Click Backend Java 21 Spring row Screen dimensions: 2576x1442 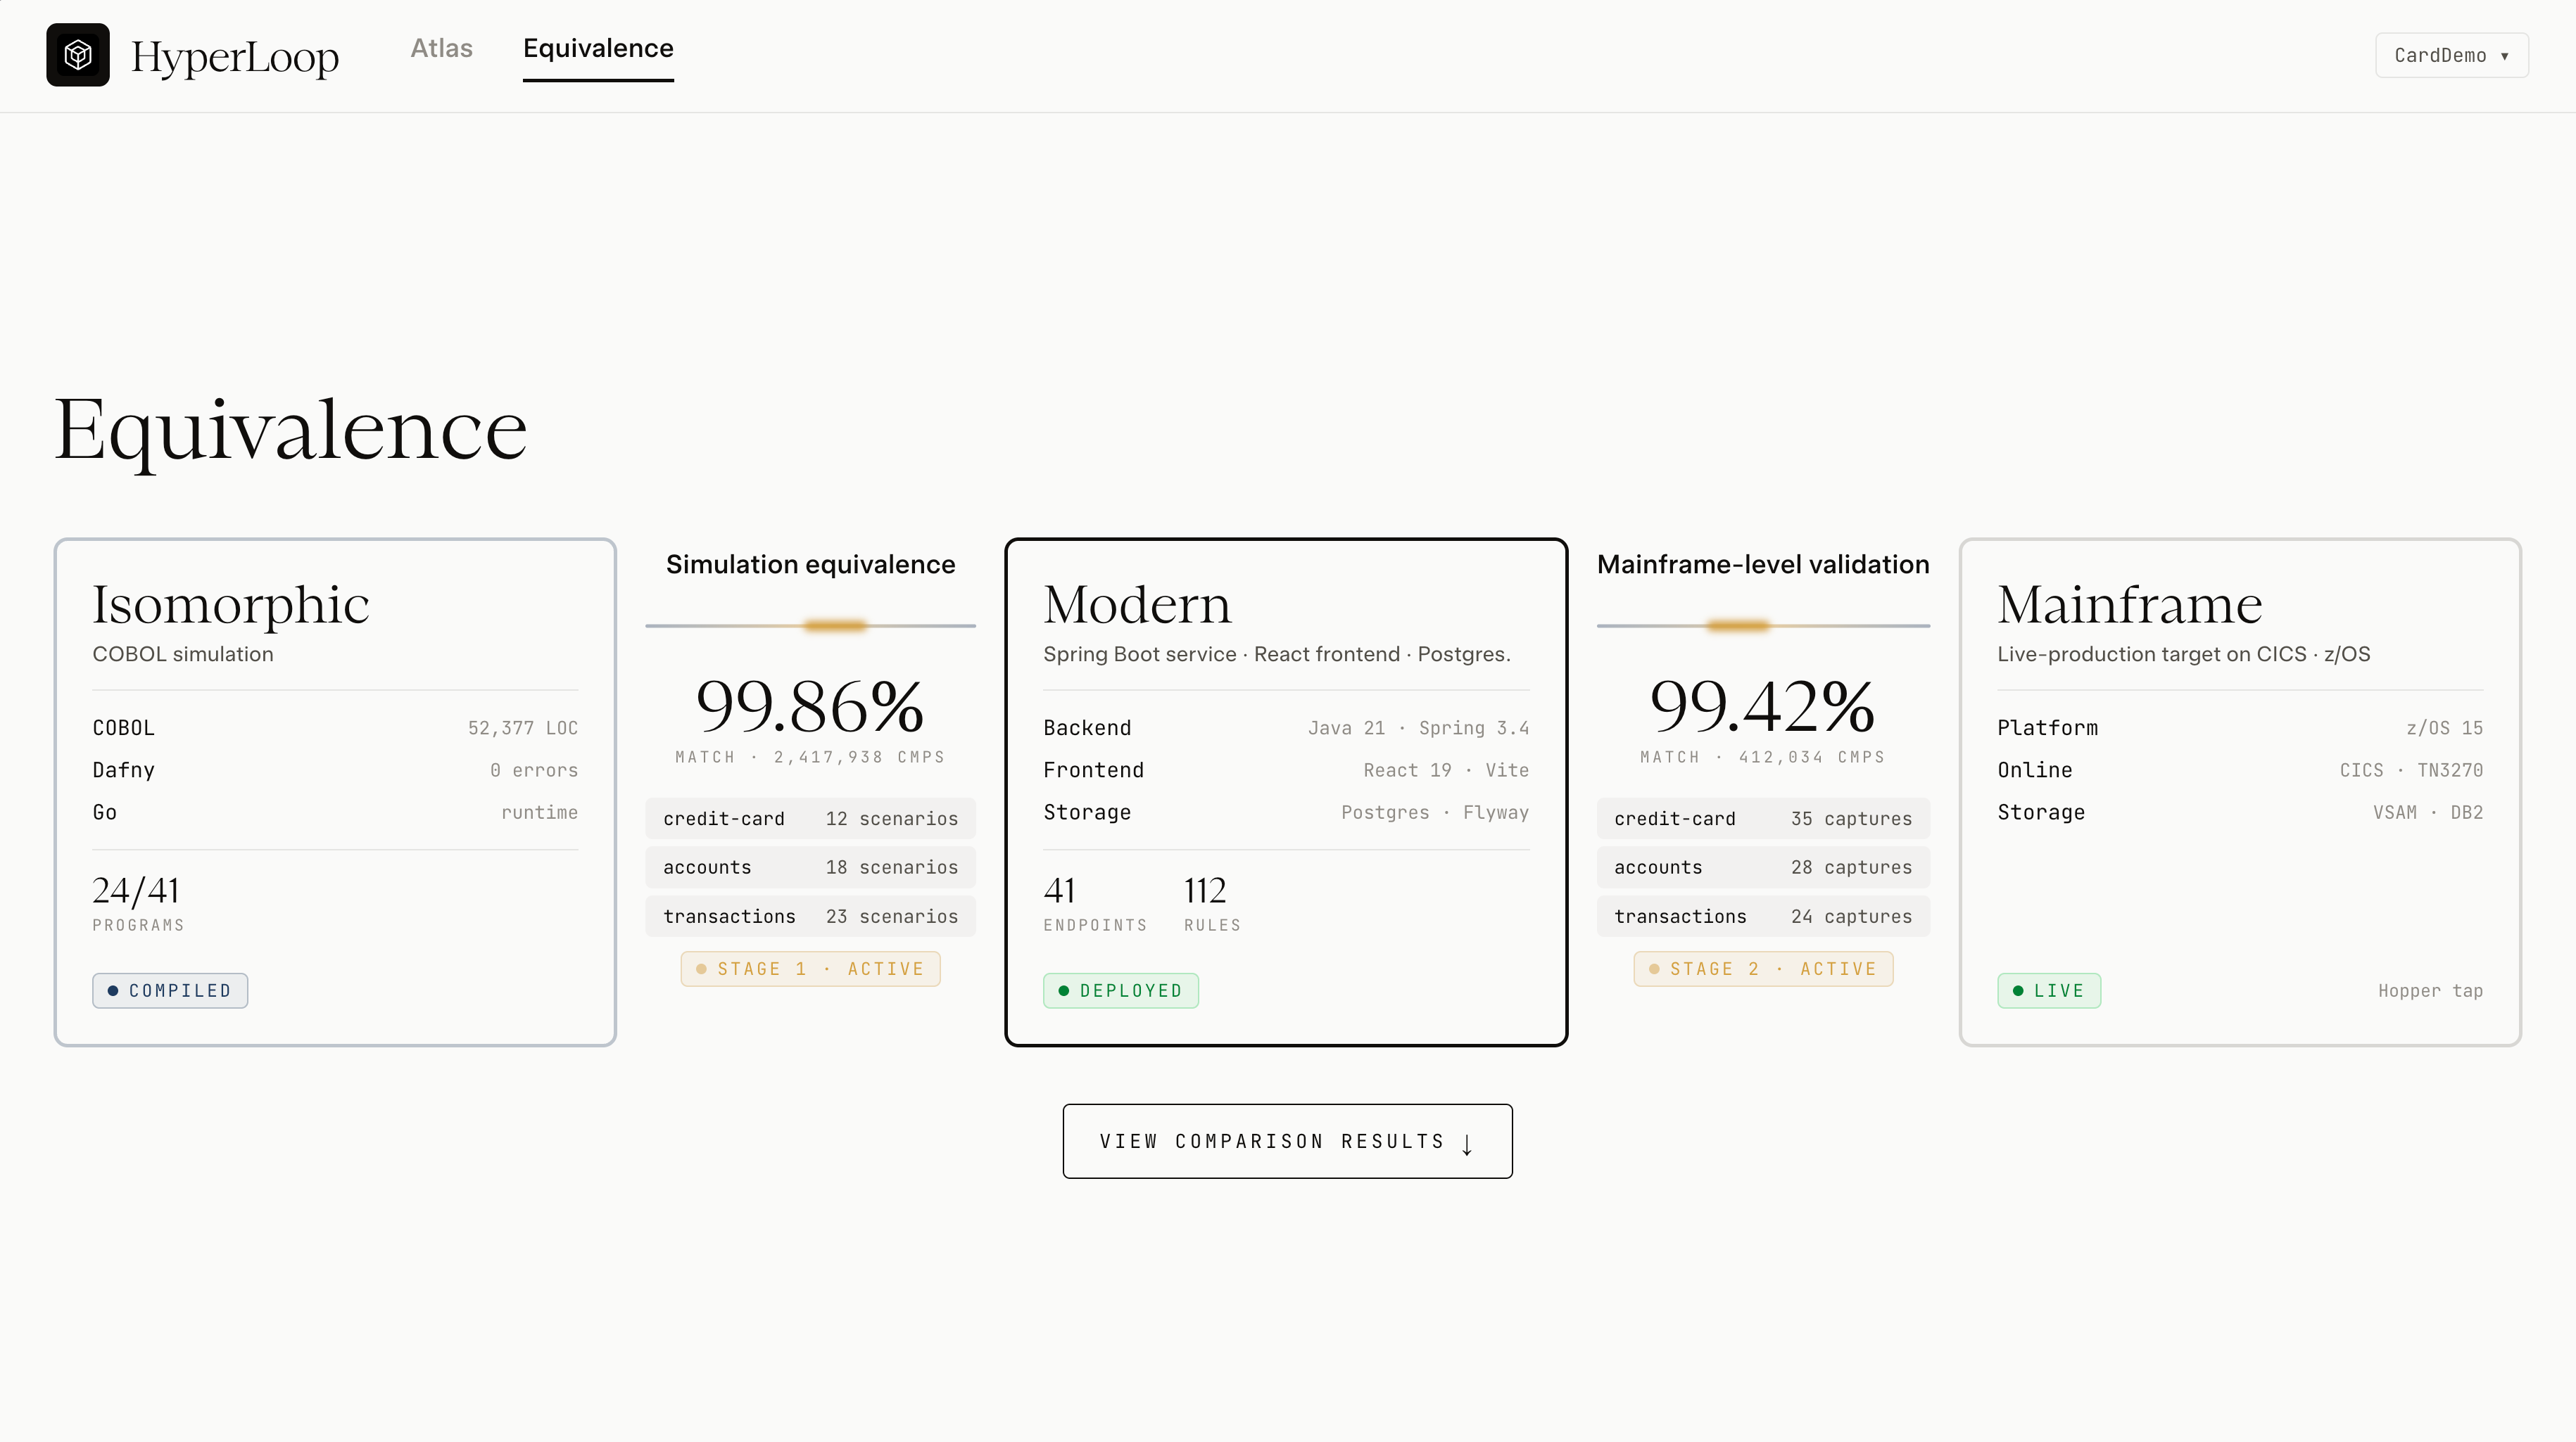tap(1286, 727)
